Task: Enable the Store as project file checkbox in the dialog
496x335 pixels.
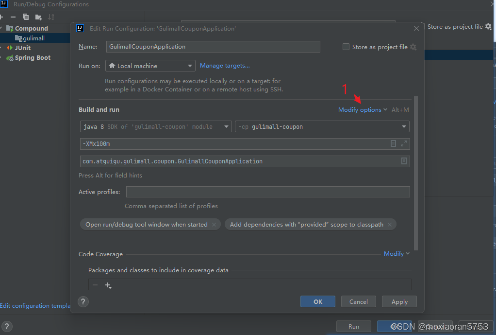Action: pyautogui.click(x=346, y=47)
